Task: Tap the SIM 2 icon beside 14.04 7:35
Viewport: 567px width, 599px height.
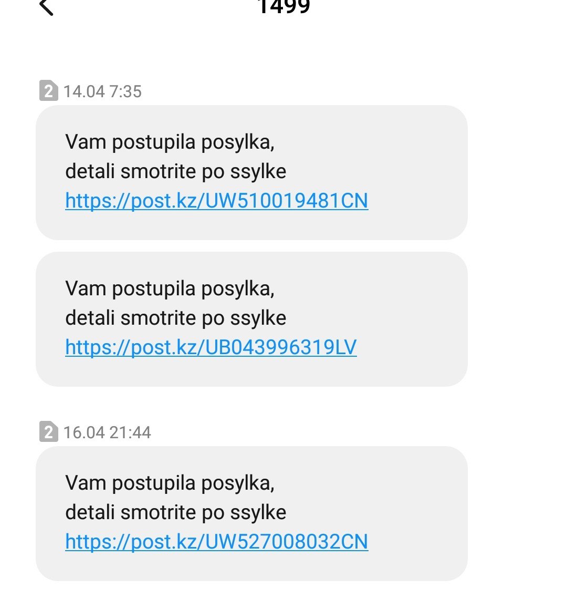Action: pos(48,90)
